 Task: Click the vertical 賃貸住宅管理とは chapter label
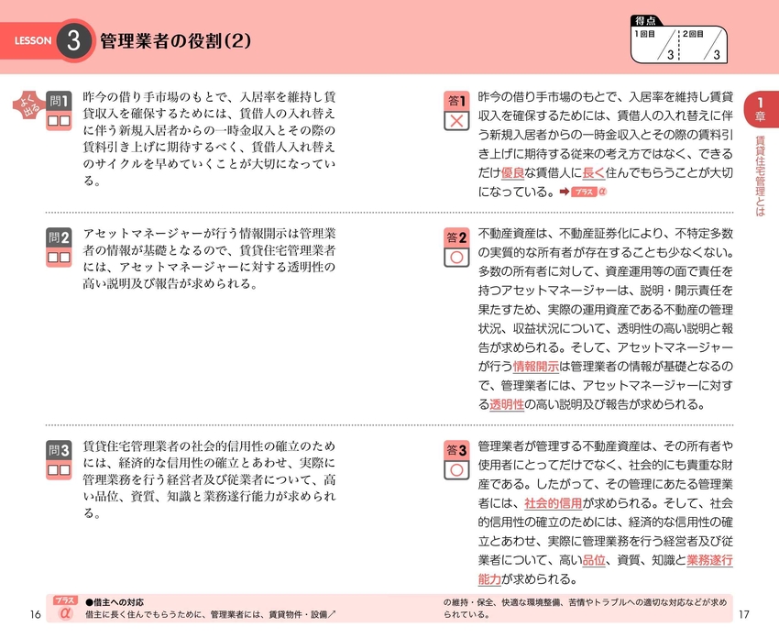[760, 176]
